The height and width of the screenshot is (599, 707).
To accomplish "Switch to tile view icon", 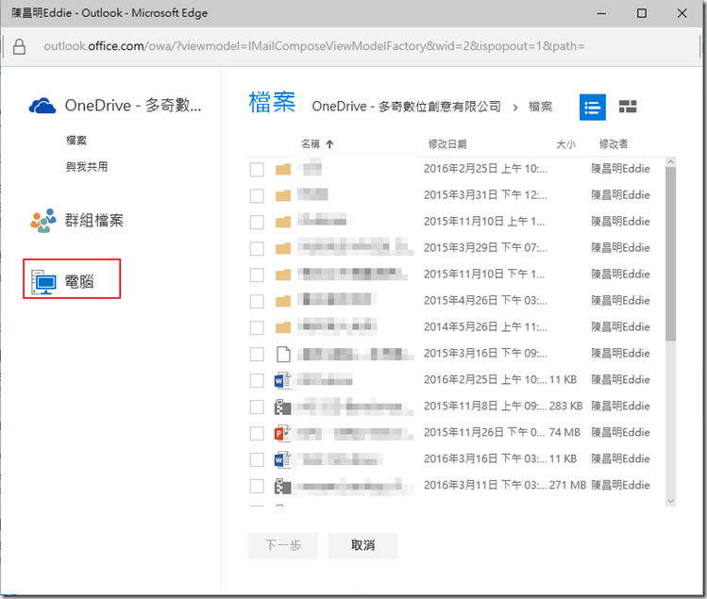I will pos(628,107).
